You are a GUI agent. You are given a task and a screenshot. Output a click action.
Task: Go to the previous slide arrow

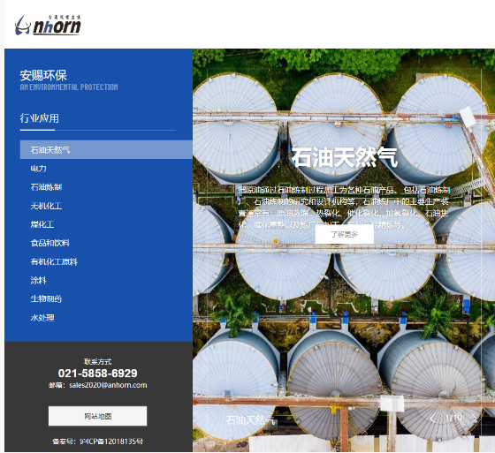pos(432,419)
